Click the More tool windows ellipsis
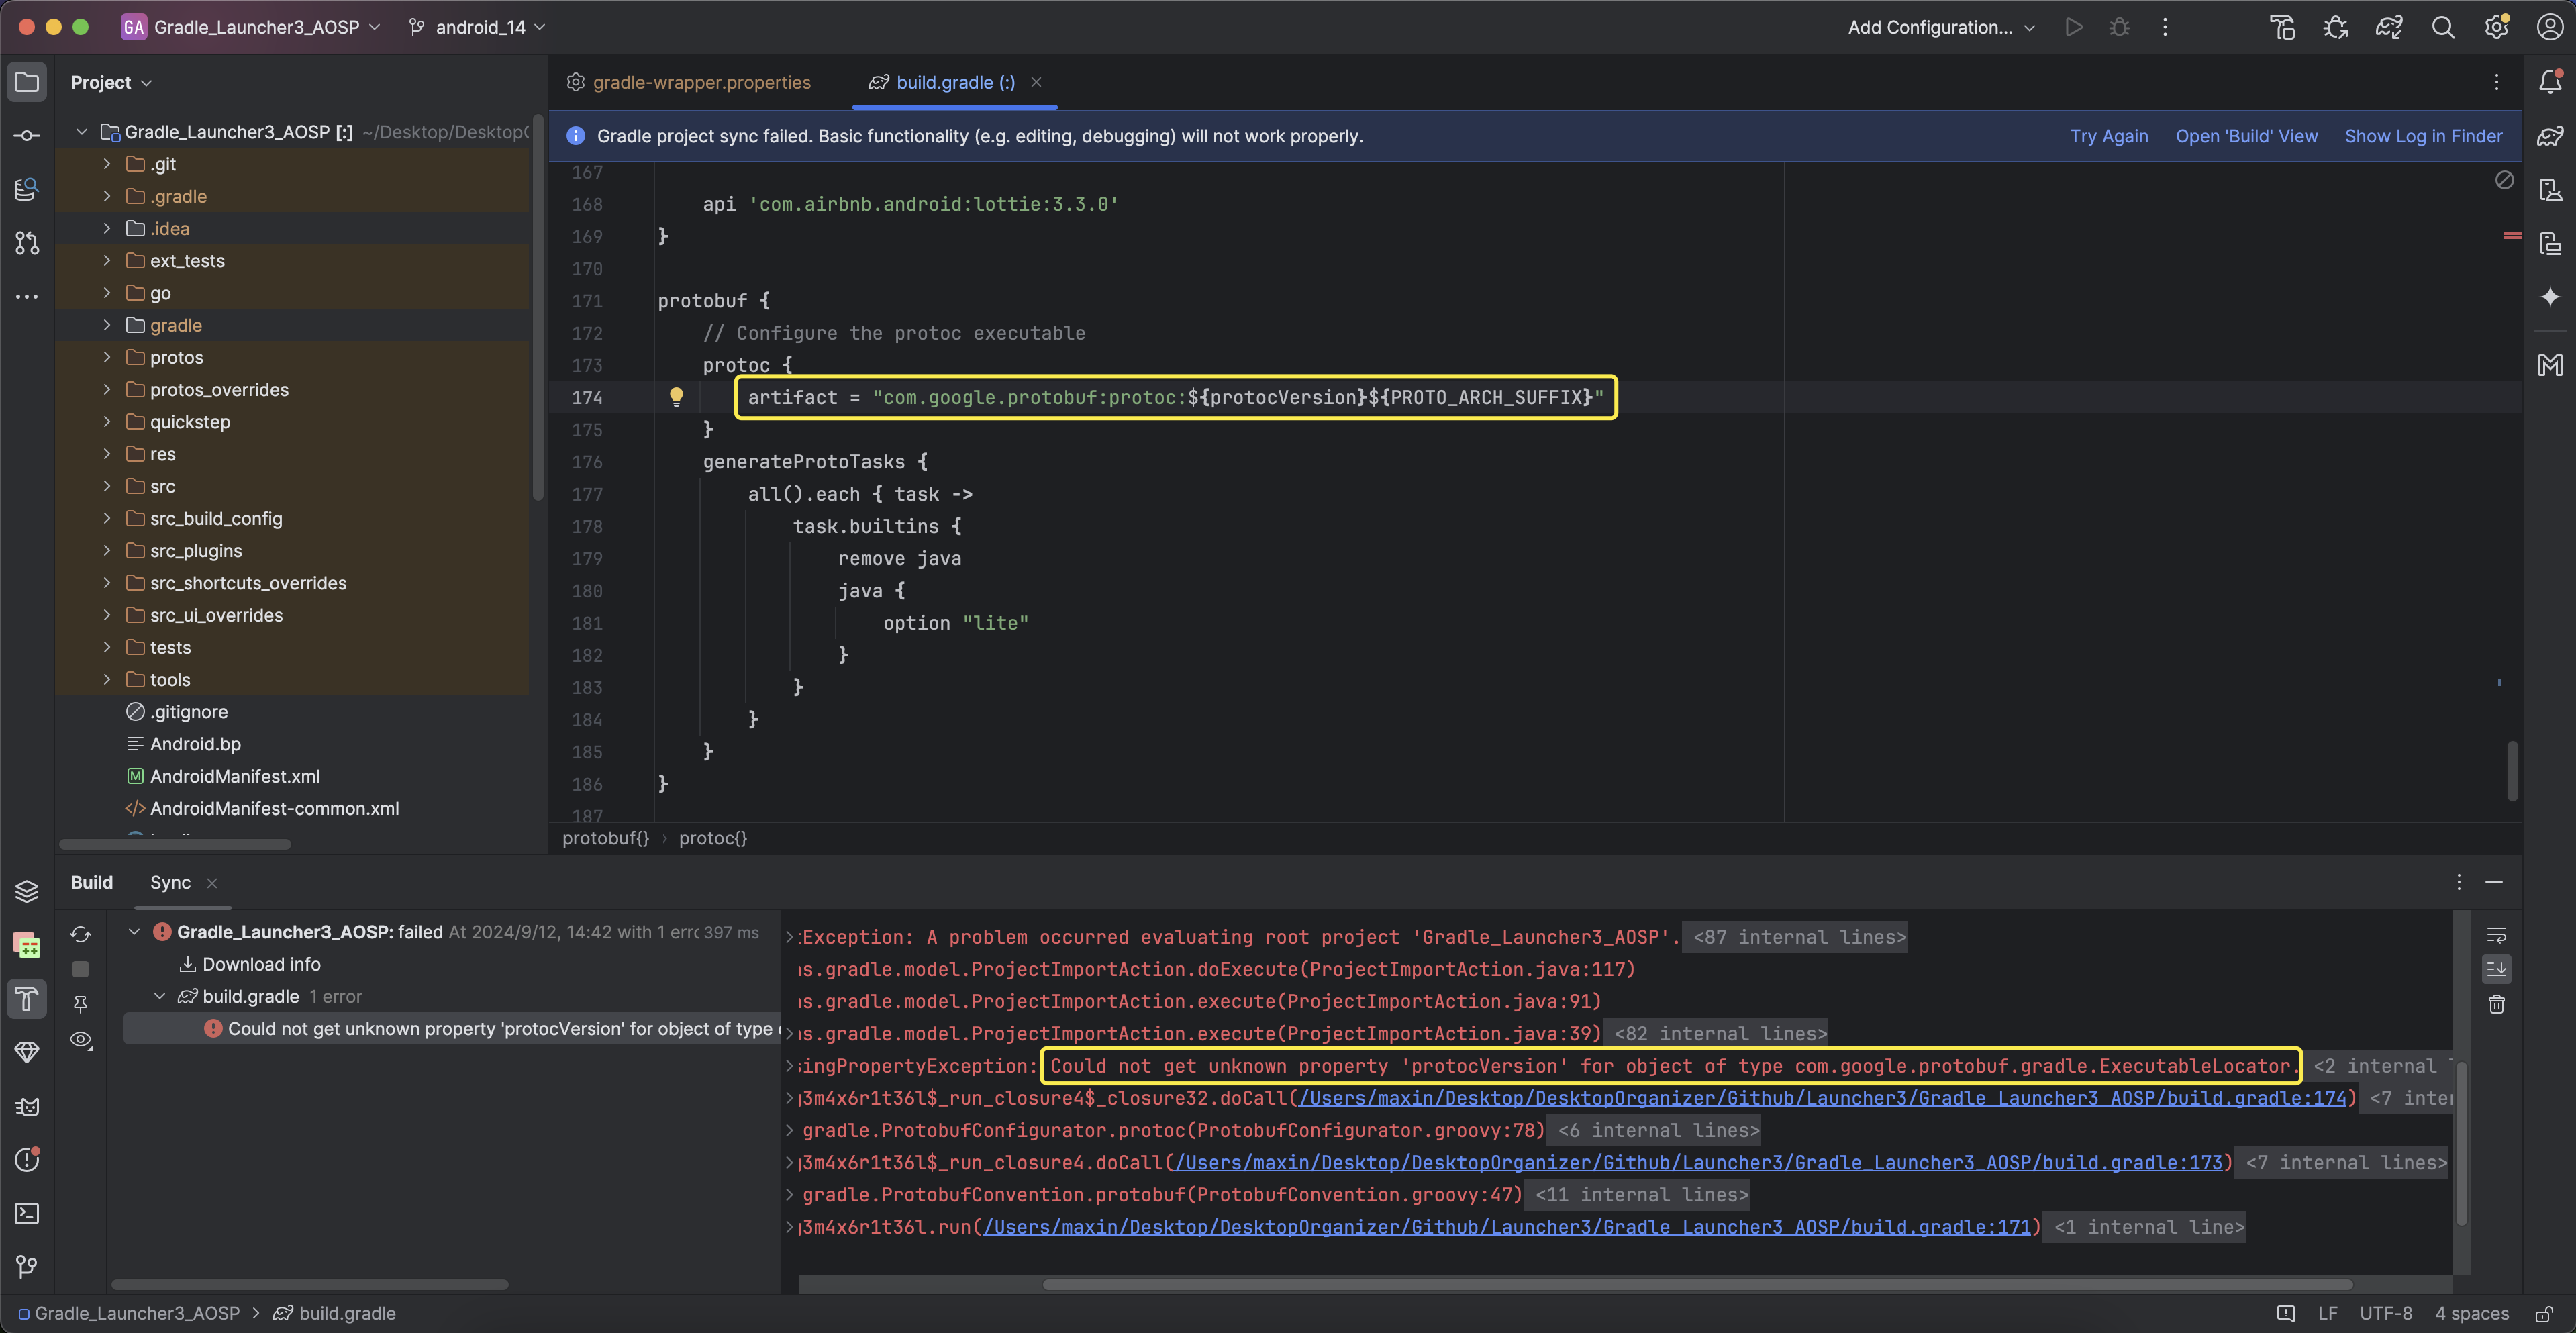Screen dimensions: 2576x1333 click(x=27, y=296)
